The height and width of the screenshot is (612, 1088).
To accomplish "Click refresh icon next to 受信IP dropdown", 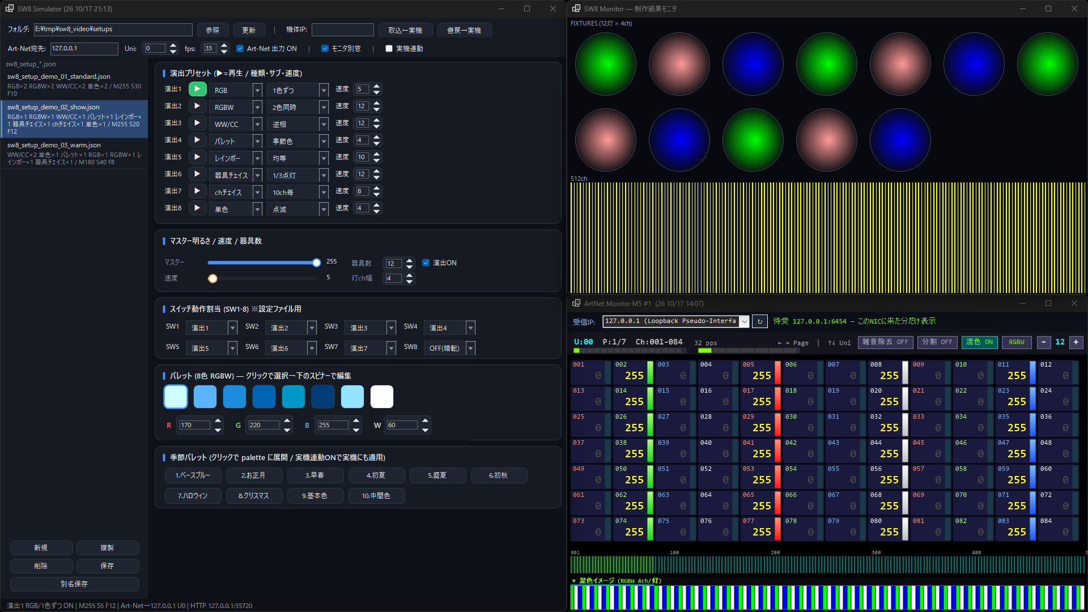I will (760, 321).
